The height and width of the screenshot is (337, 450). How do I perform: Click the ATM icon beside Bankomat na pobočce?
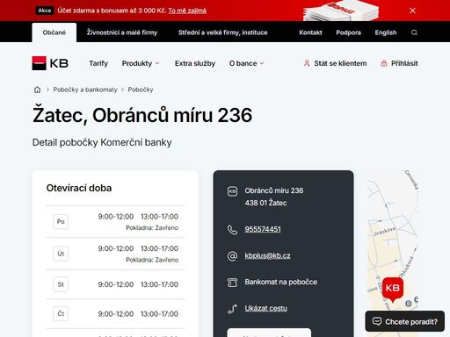click(232, 283)
